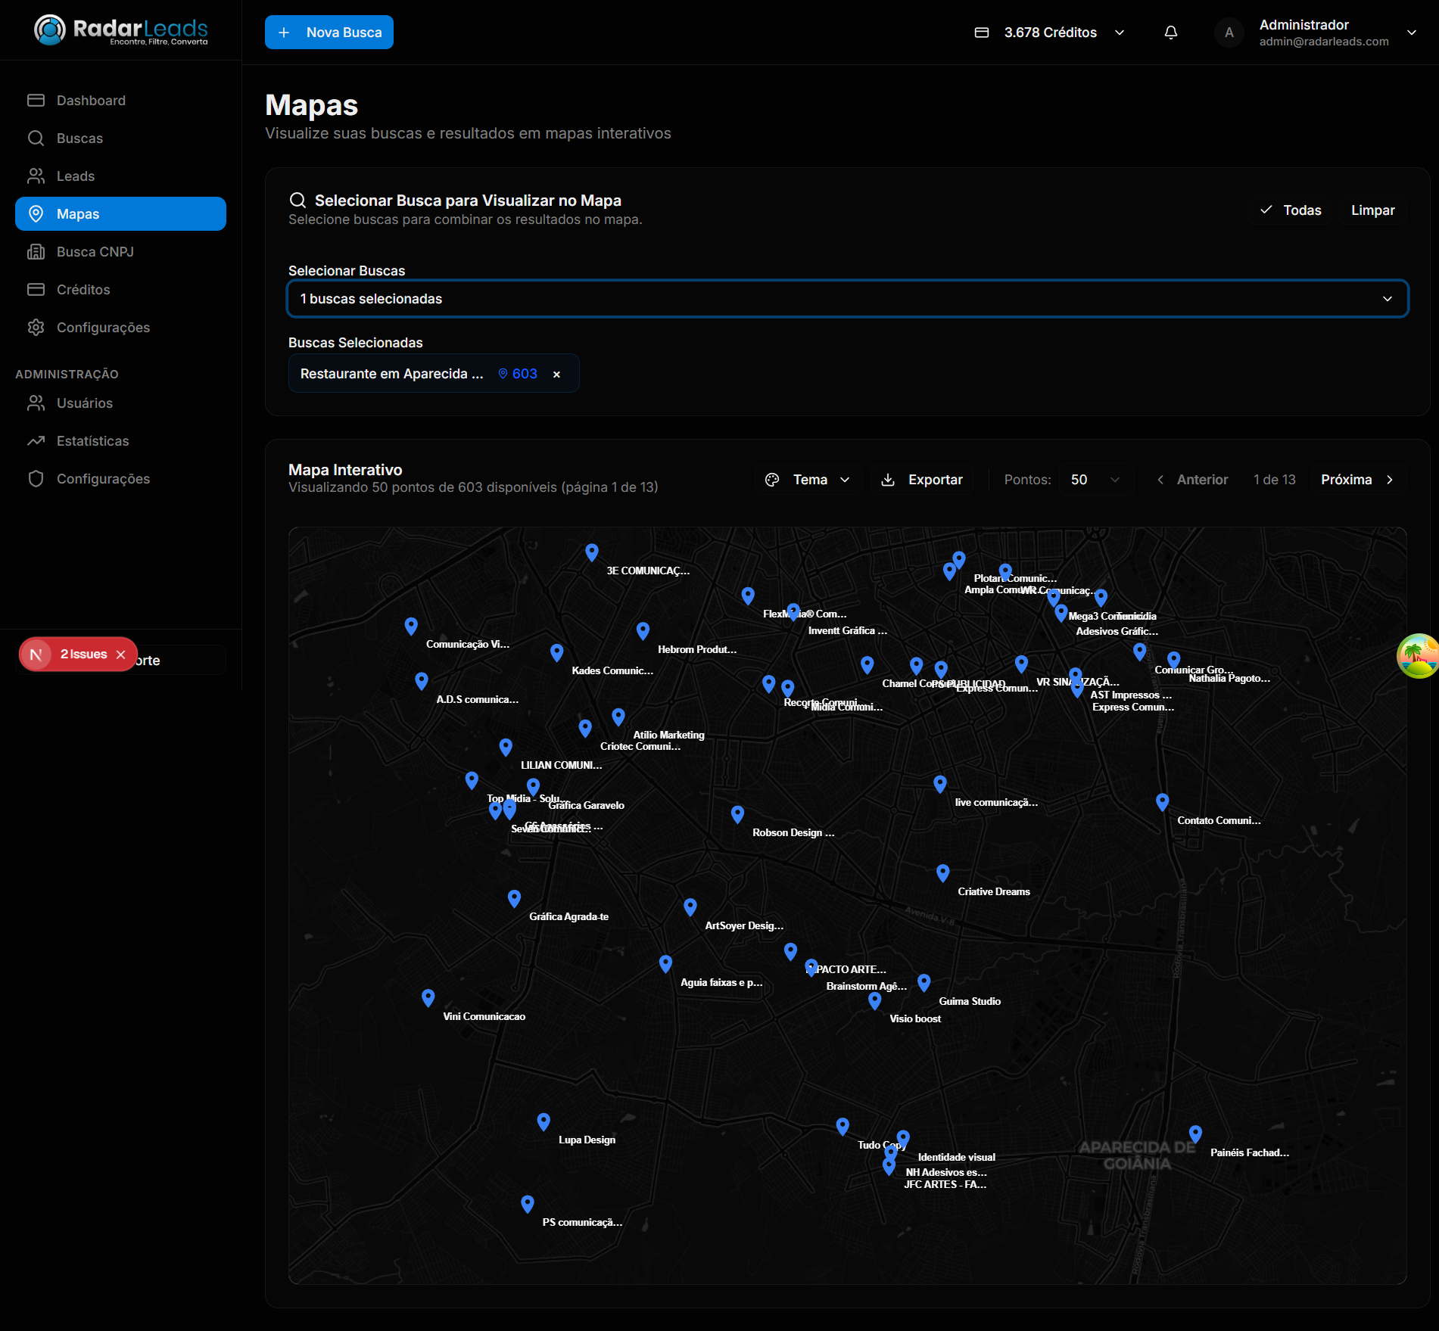Viewport: 1439px width, 1331px height.
Task: Click the Contato Comuni map pin
Action: pos(1163,801)
